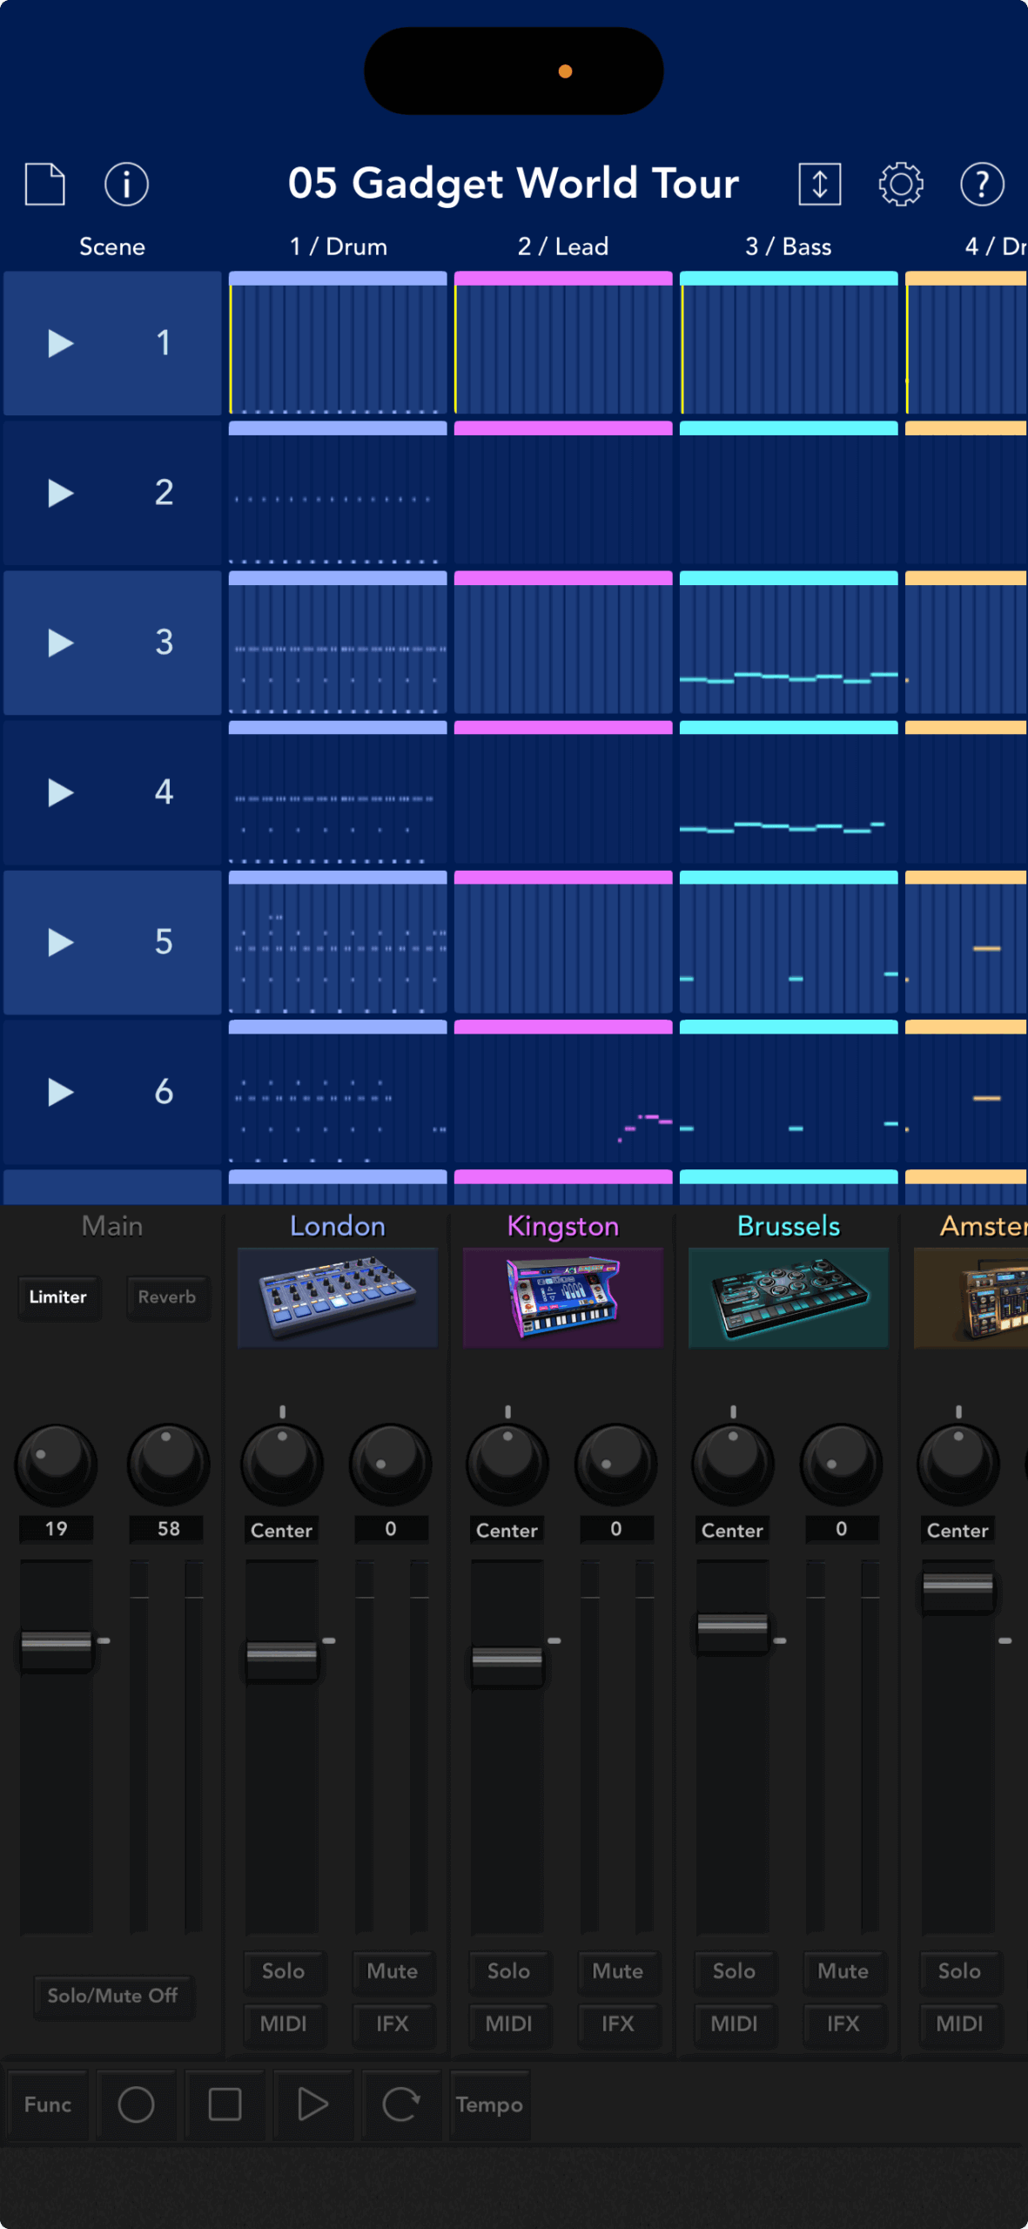
Task: Tap the song info icon
Action: click(126, 184)
